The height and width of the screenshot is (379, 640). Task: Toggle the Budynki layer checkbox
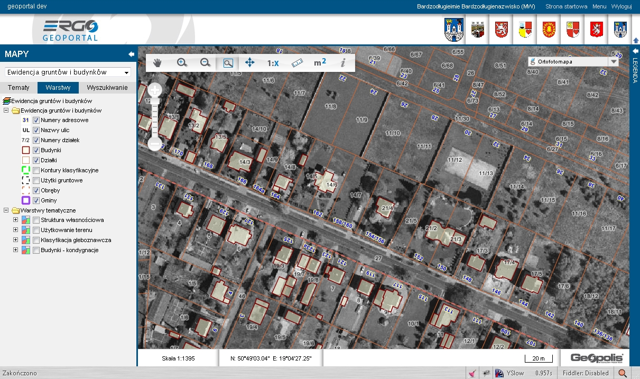[x=36, y=150]
